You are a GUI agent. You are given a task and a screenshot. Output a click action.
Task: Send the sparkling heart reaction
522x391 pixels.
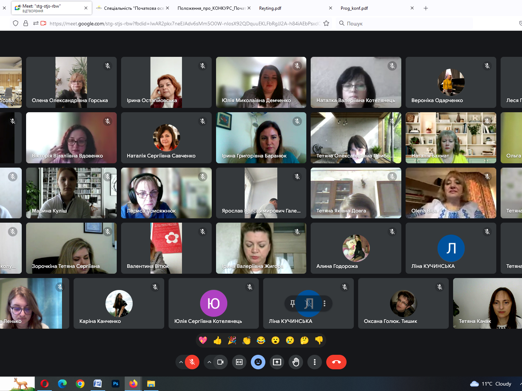(203, 340)
